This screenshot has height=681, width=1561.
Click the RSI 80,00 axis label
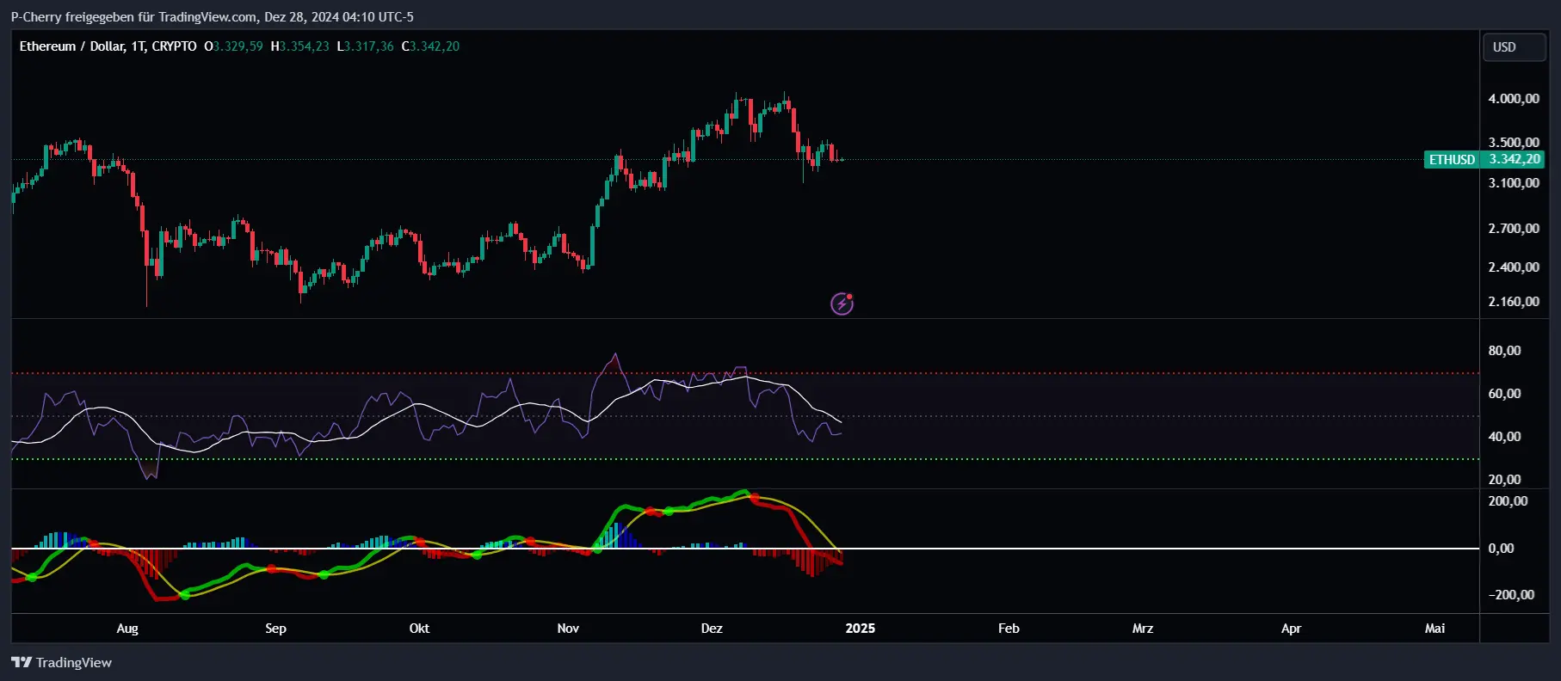pyautogui.click(x=1504, y=351)
